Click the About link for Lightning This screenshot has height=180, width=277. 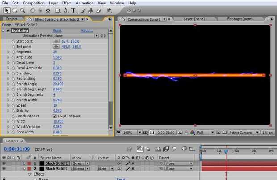(x=87, y=30)
